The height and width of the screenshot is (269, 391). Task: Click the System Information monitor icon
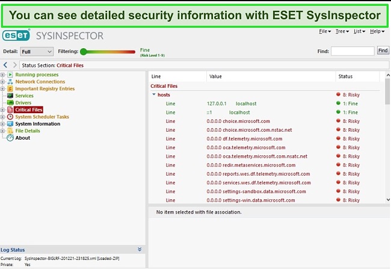(x=10, y=123)
